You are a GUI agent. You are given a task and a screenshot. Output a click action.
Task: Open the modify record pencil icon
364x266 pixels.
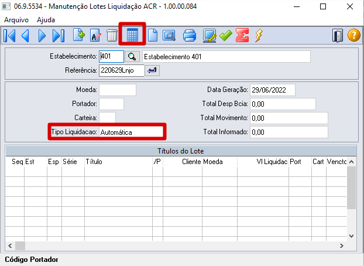(95, 35)
